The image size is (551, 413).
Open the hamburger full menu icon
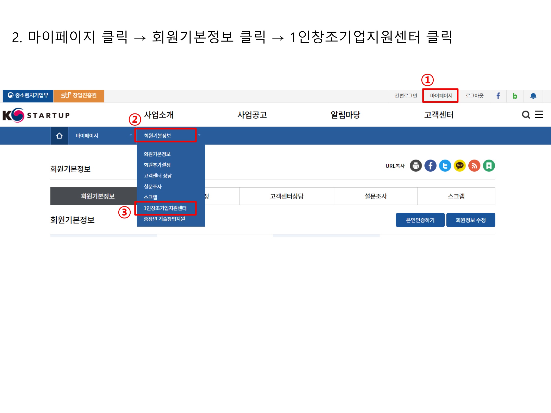click(x=539, y=114)
